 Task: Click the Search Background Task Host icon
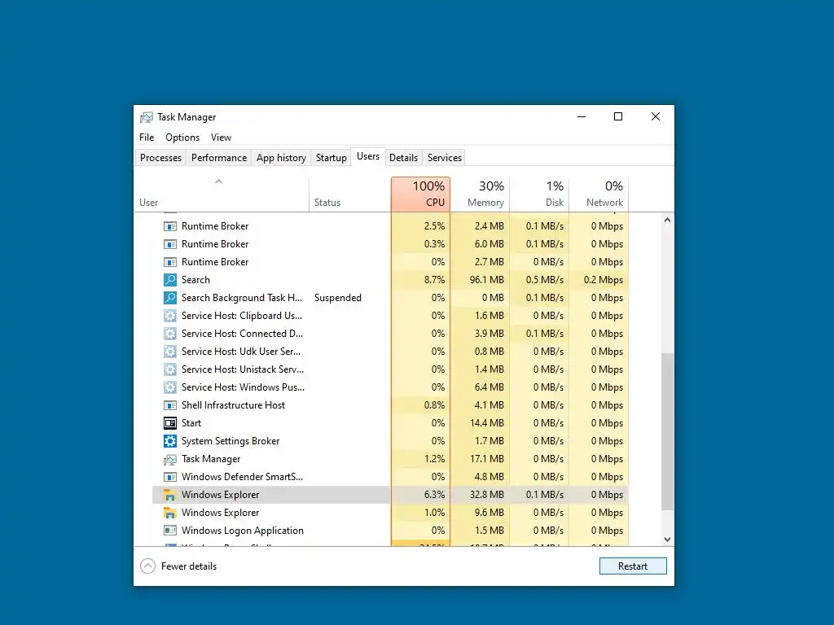coord(169,298)
